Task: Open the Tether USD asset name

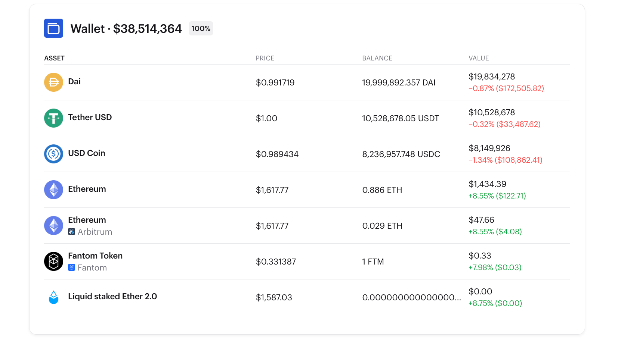Action: click(x=90, y=117)
